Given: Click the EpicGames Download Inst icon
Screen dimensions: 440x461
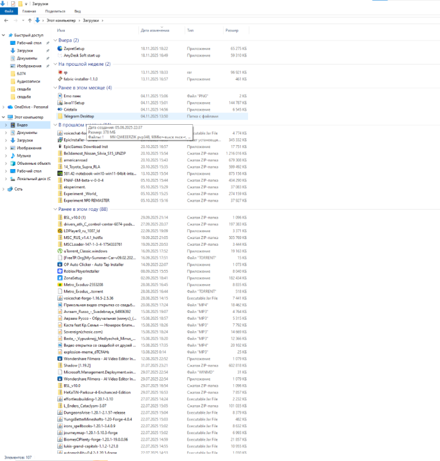Looking at the screenshot, I should [x=60, y=146].
